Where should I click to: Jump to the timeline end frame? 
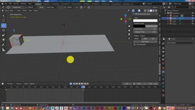87,84
